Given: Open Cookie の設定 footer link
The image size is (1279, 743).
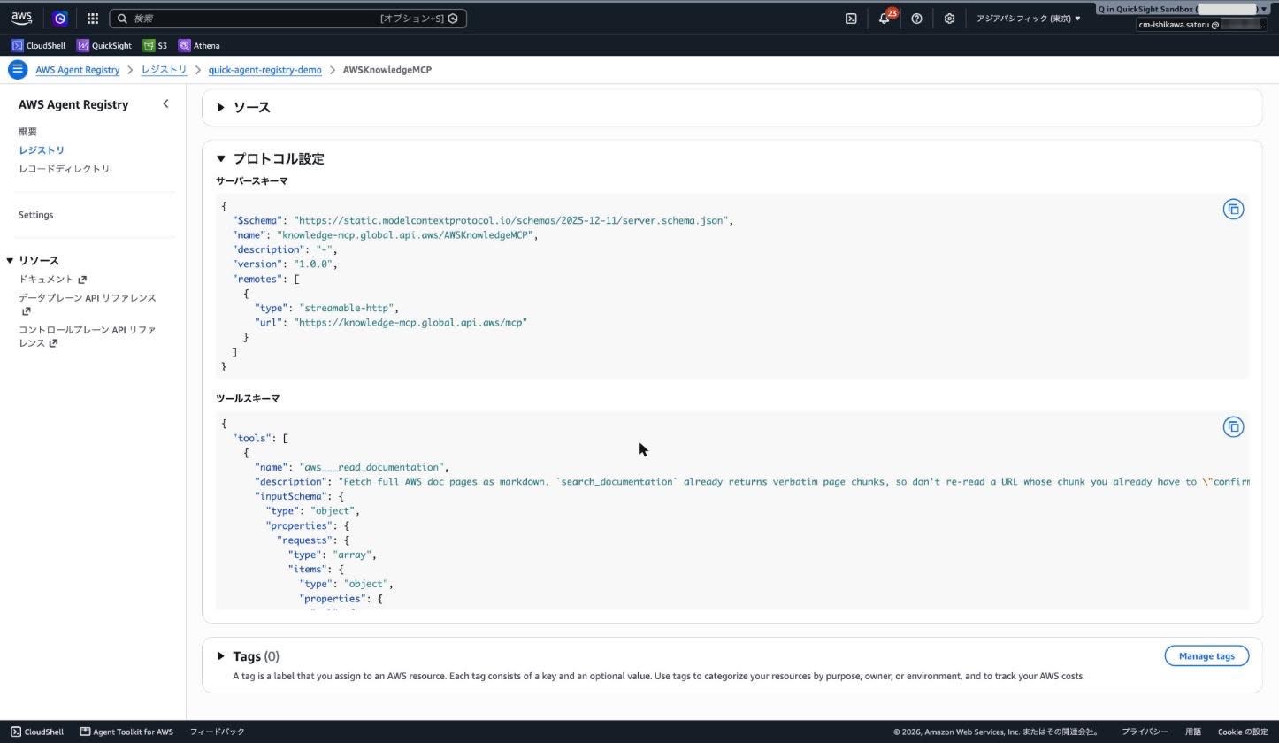Looking at the screenshot, I should coord(1242,732).
